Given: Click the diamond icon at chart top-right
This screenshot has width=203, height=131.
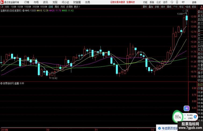Looking at the screenshot, I should coord(183,10).
